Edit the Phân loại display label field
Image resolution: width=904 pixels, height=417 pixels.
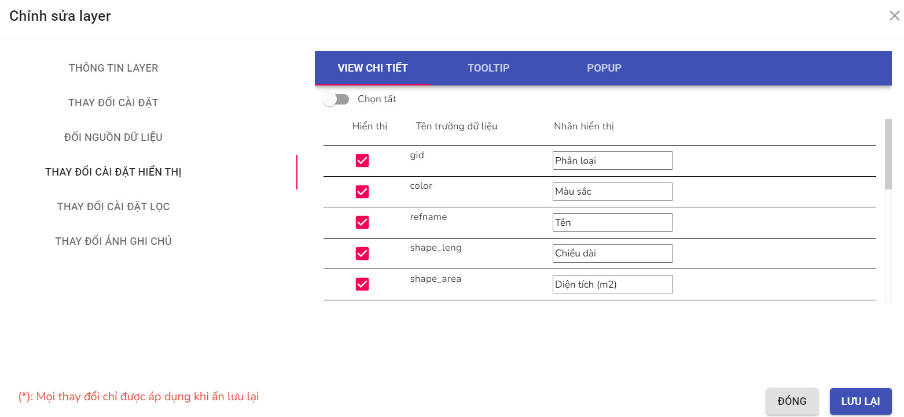click(612, 160)
